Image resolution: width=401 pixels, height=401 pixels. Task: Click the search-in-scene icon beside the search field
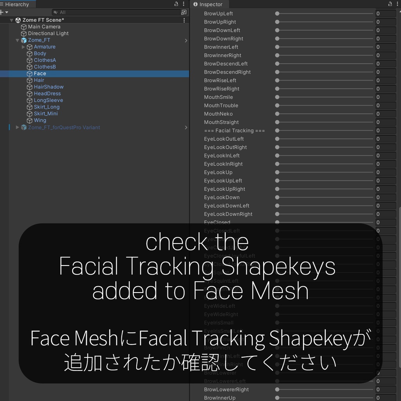[184, 12]
